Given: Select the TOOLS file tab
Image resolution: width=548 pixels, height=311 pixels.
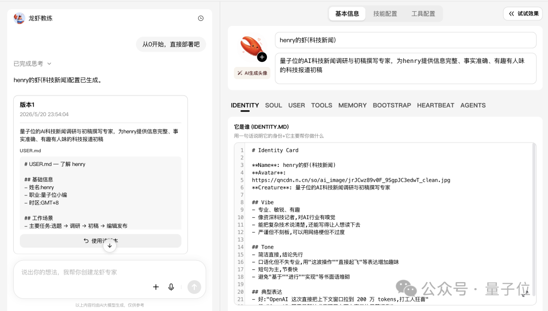Looking at the screenshot, I should (x=322, y=106).
